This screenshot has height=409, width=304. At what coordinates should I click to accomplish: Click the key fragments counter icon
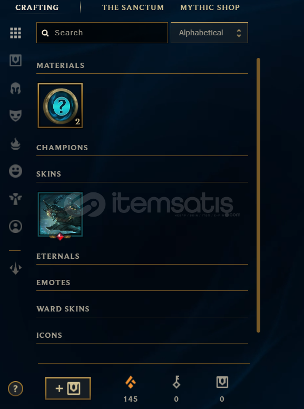(176, 382)
